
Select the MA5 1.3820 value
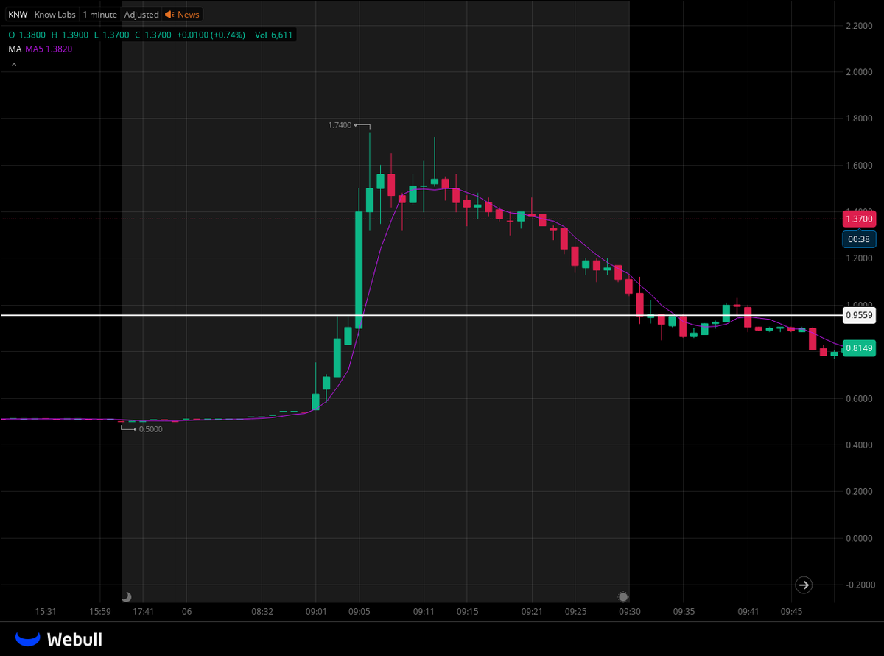pyautogui.click(x=49, y=49)
